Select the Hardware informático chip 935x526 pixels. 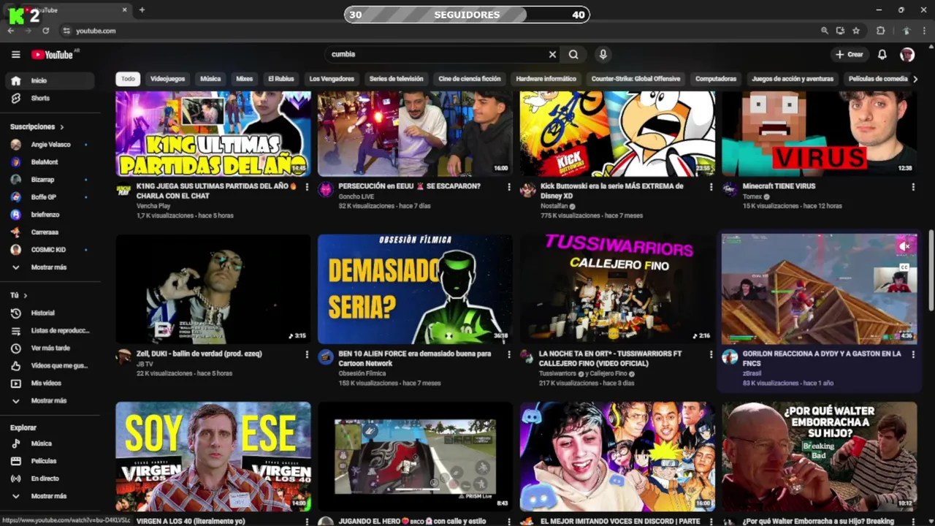(x=546, y=79)
